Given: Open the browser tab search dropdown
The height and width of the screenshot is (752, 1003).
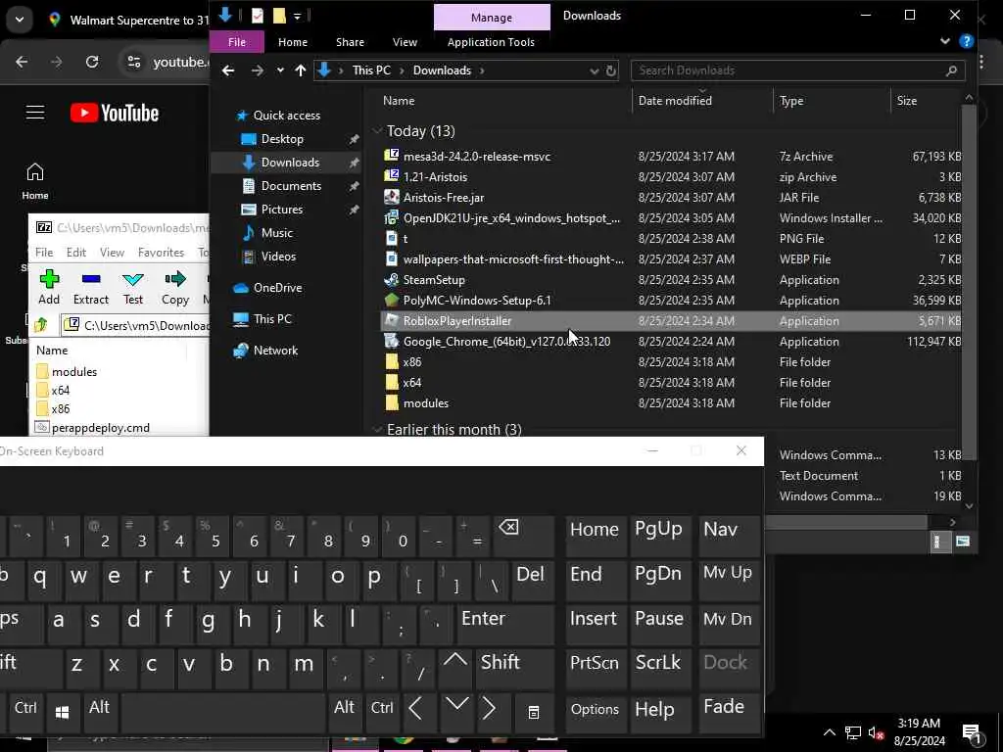Looking at the screenshot, I should point(20,20).
